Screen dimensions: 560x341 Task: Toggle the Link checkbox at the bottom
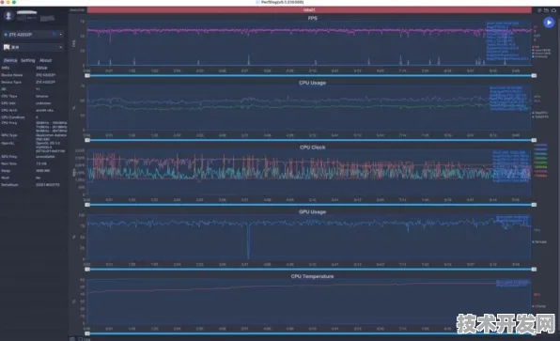81,339
